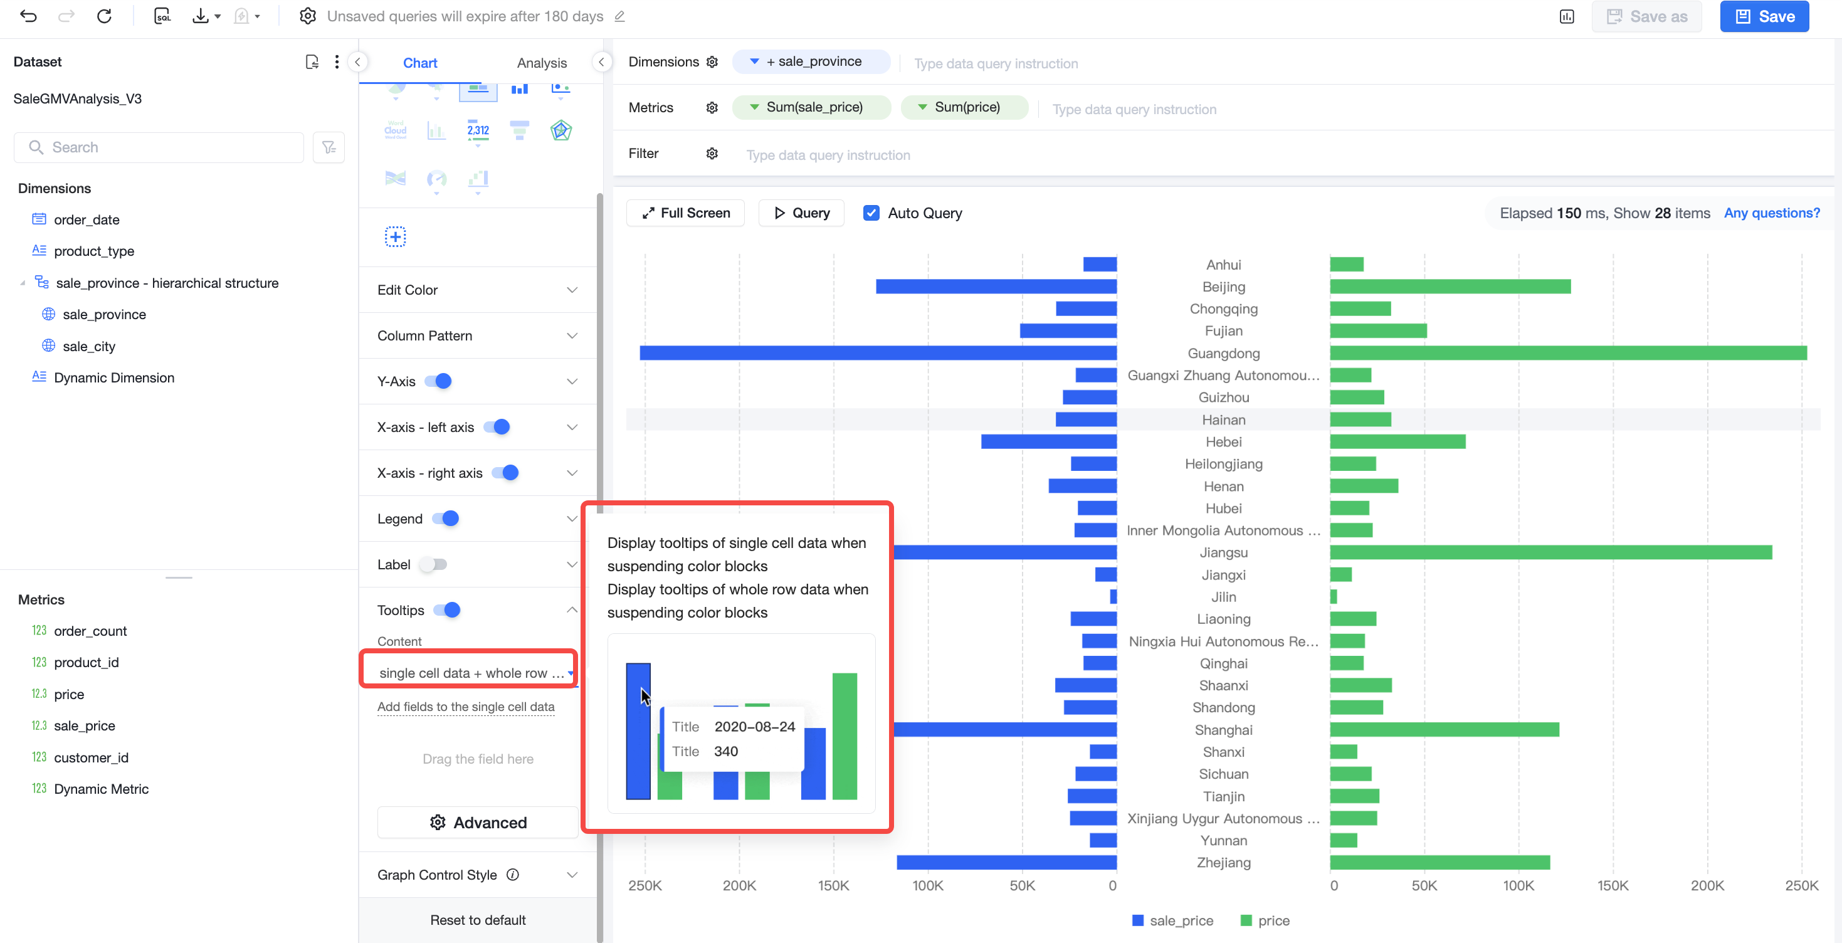
Task: Uncheck the Auto Query checkbox
Action: click(871, 213)
